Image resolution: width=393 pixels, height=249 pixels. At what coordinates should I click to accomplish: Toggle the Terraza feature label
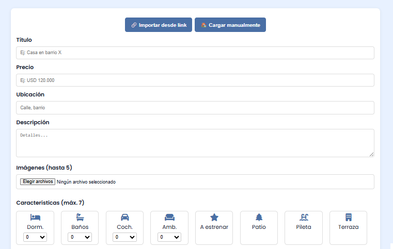click(x=349, y=227)
